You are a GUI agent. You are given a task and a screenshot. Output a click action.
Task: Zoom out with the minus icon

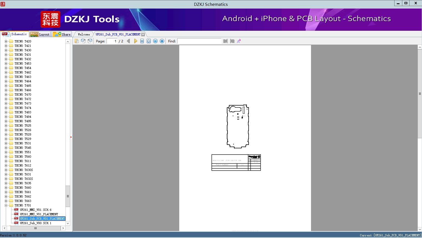tap(155, 41)
